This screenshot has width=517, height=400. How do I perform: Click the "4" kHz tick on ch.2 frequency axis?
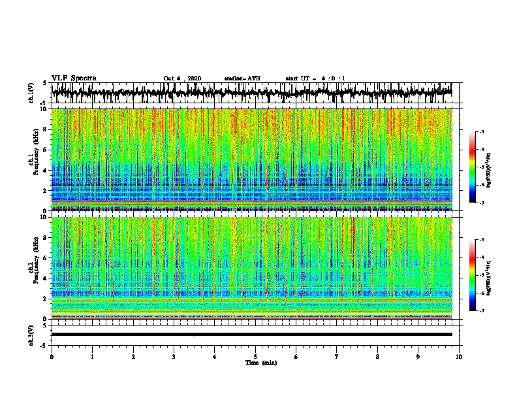click(46, 278)
